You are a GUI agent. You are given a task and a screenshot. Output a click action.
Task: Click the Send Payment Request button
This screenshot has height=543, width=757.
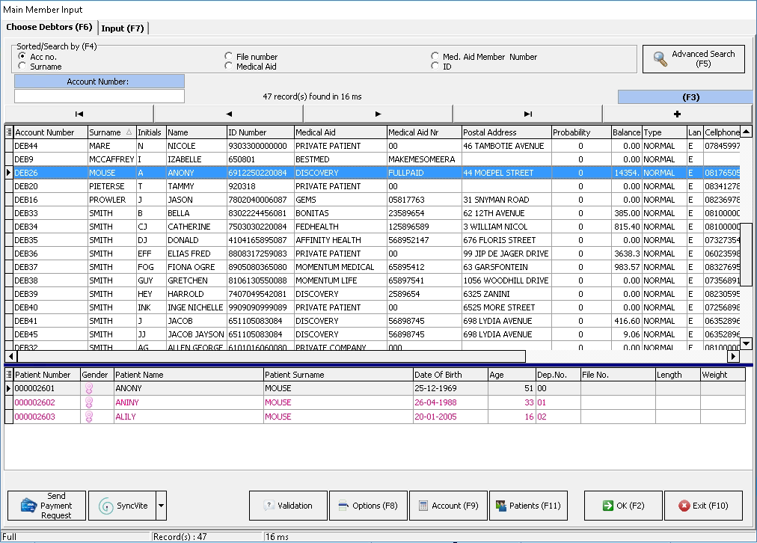point(46,506)
